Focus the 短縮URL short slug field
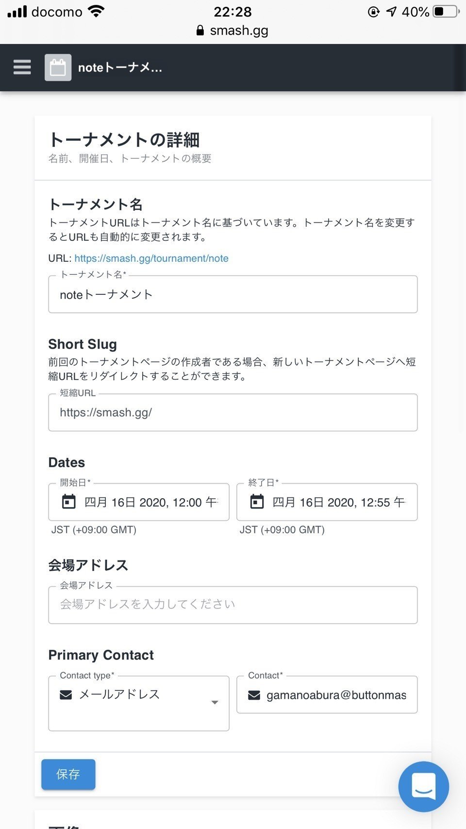Image resolution: width=466 pixels, height=829 pixels. click(x=233, y=412)
